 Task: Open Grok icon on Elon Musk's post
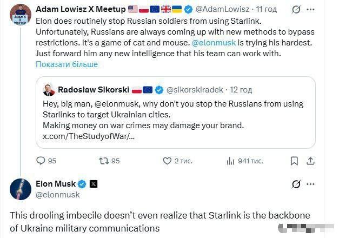pyautogui.click(x=296, y=184)
